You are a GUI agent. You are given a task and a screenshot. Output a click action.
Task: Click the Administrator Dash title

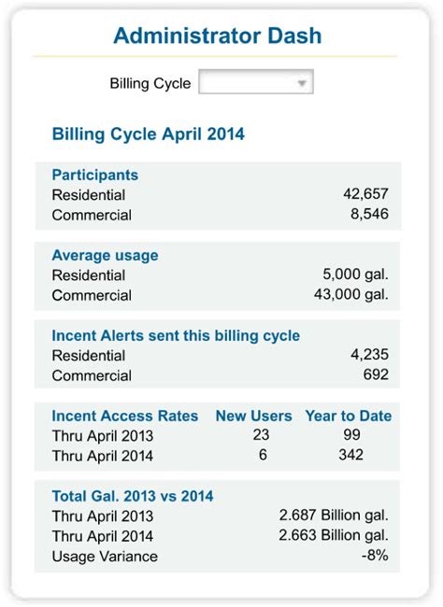tap(218, 35)
